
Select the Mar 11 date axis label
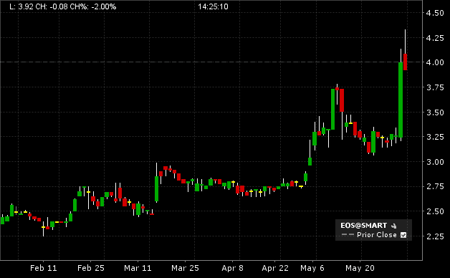138,268
